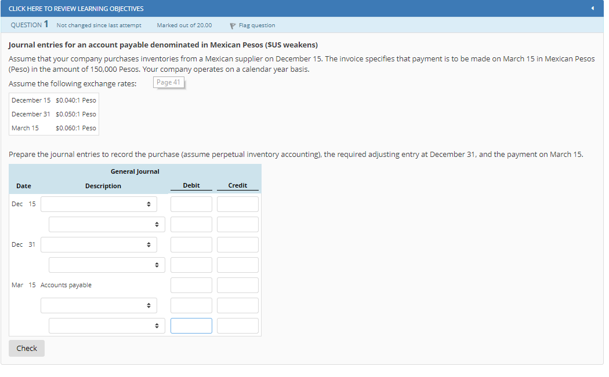Click Accounts payable debit field
The height and width of the screenshot is (377, 609).
coord(191,285)
